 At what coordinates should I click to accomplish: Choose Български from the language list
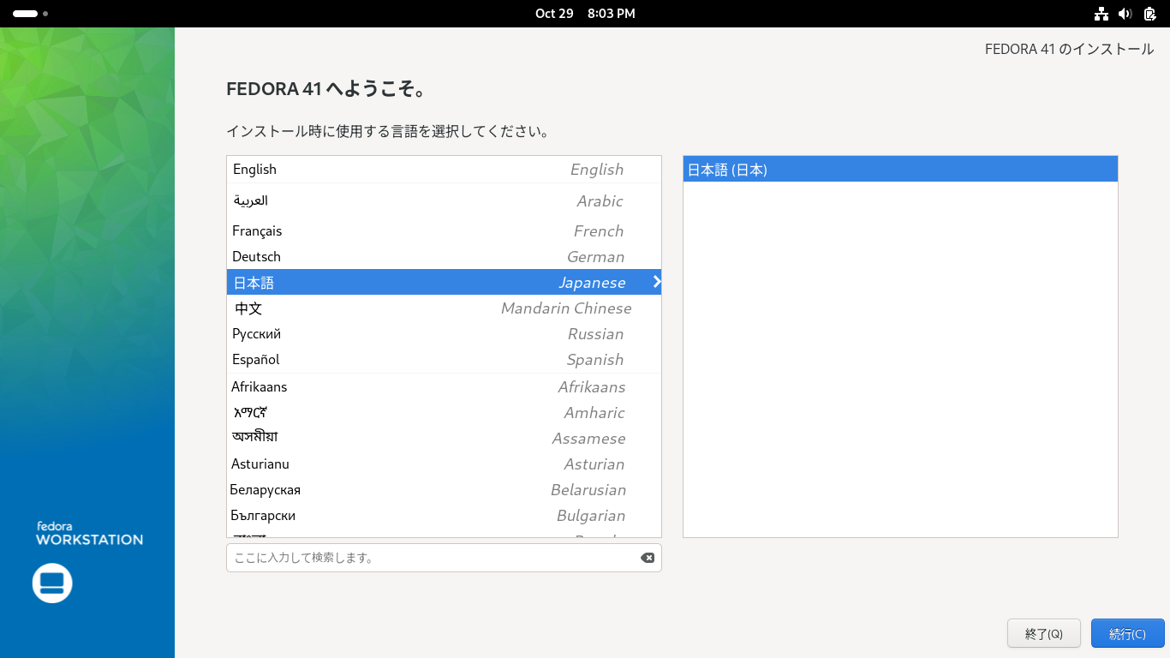(x=444, y=516)
